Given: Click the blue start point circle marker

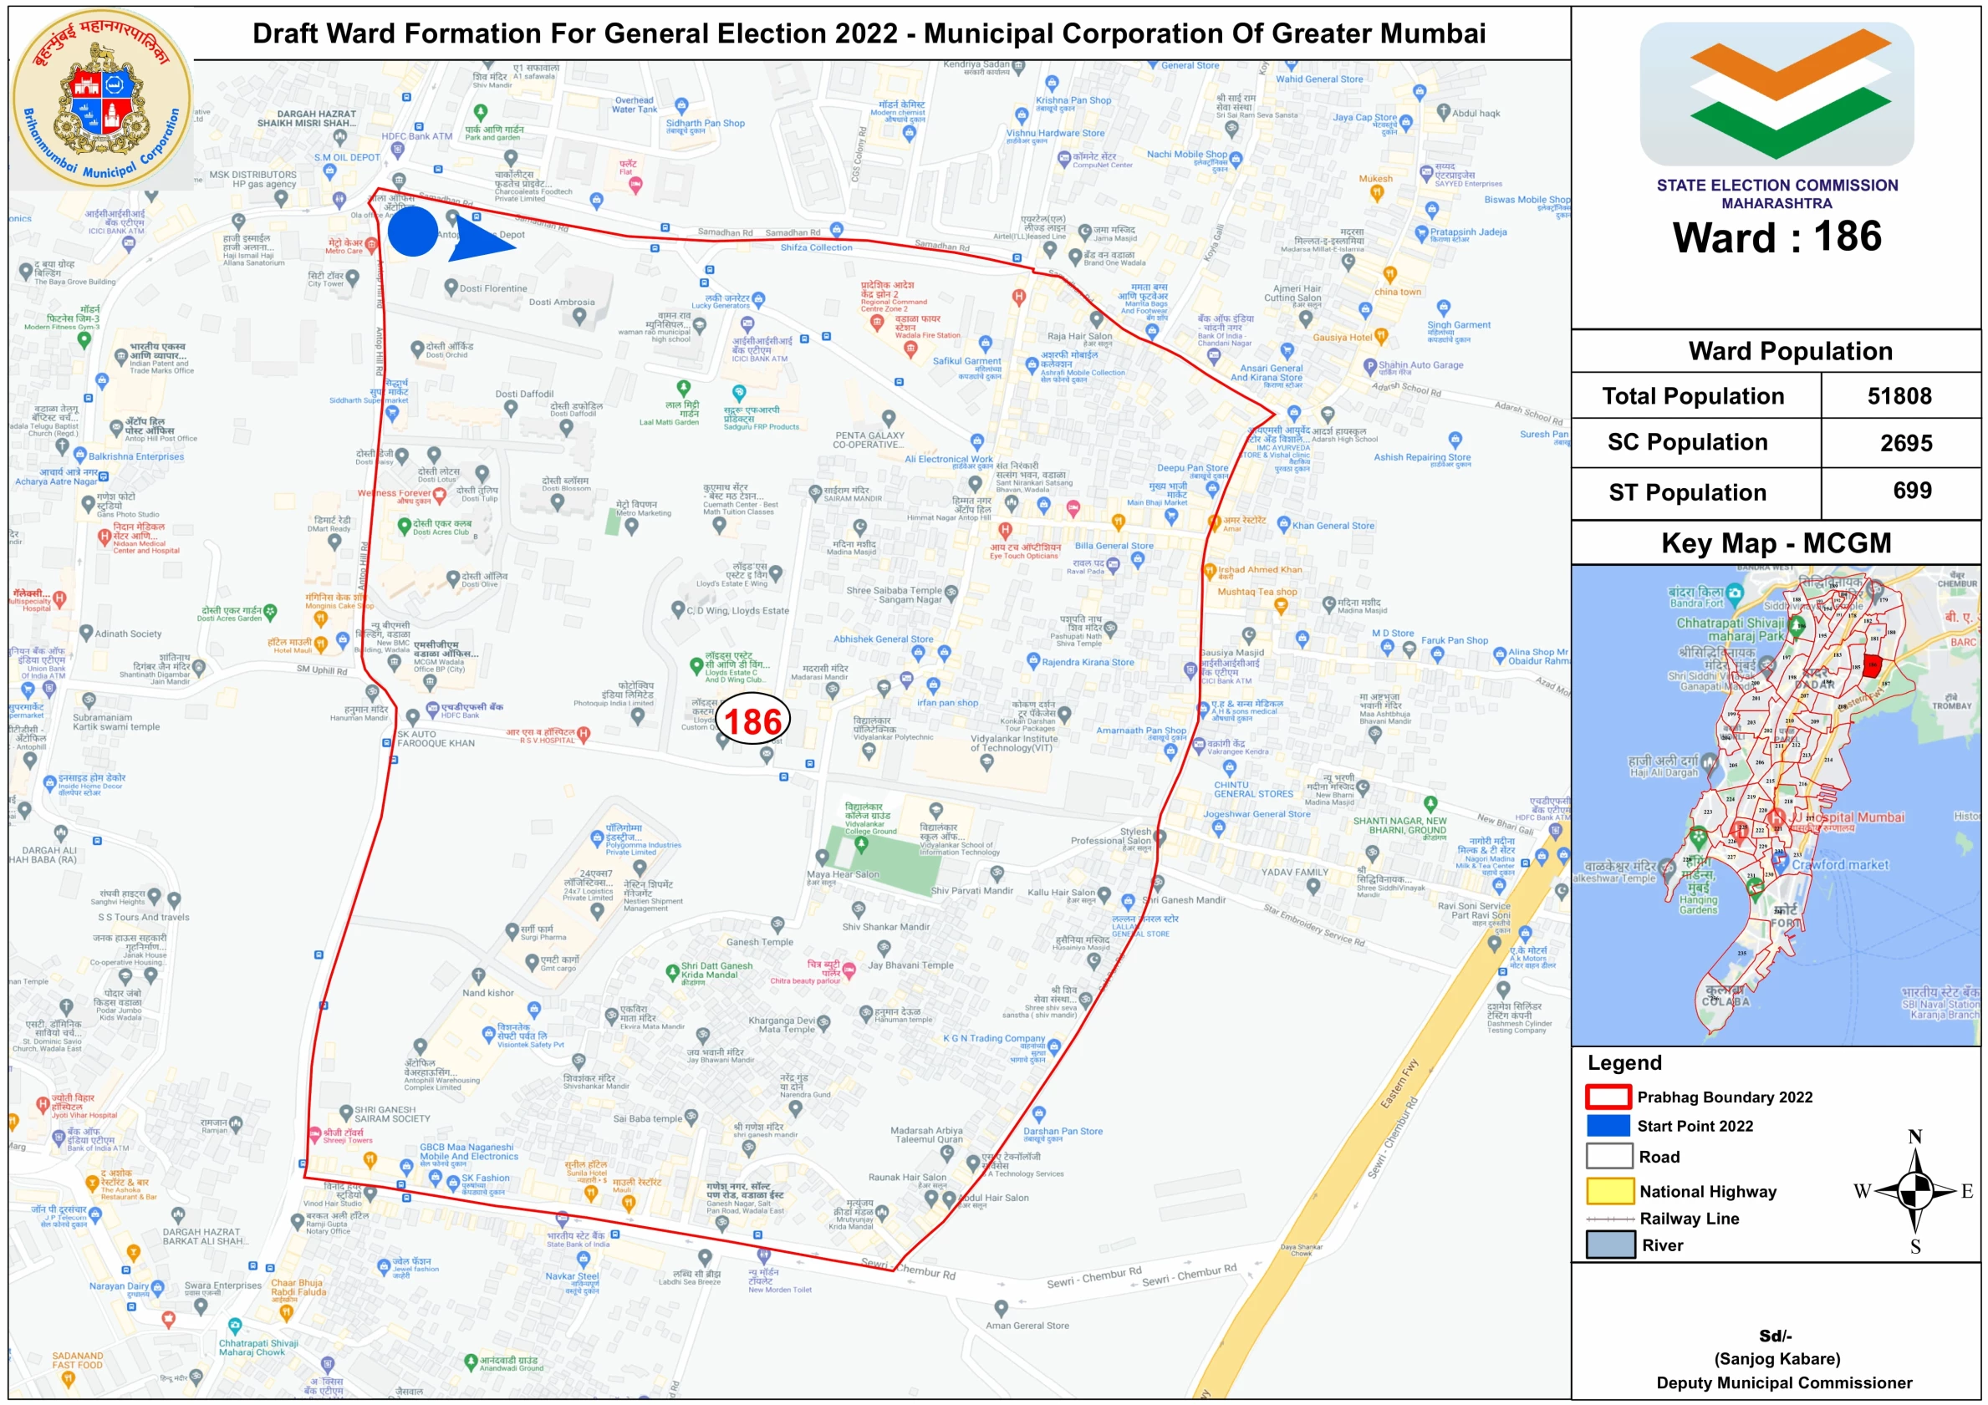Looking at the screenshot, I should [413, 232].
